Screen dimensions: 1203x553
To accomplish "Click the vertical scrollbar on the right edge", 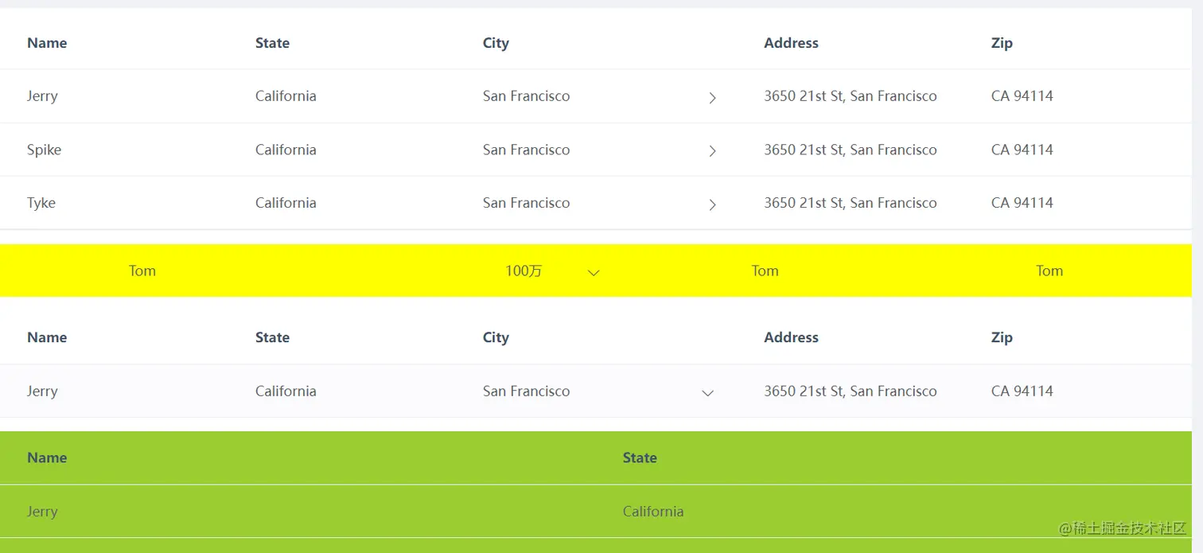I will 1197,239.
